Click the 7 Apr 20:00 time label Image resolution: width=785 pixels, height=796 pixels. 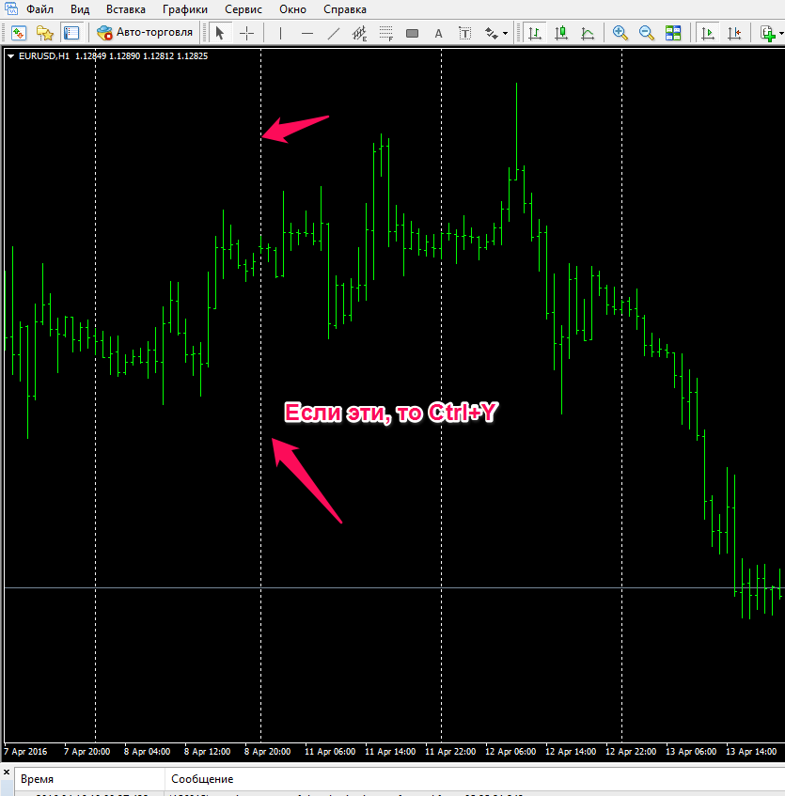point(86,751)
